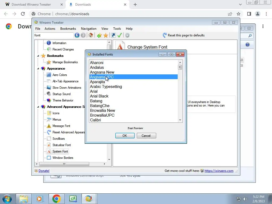This screenshot has height=204, width=272.
Task: Select Scrollbars tree item
Action: pos(59,139)
